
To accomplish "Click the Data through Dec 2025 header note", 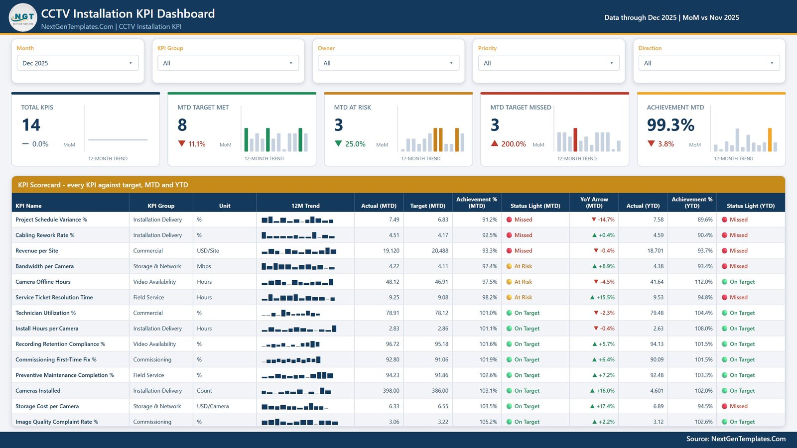I will coord(671,17).
